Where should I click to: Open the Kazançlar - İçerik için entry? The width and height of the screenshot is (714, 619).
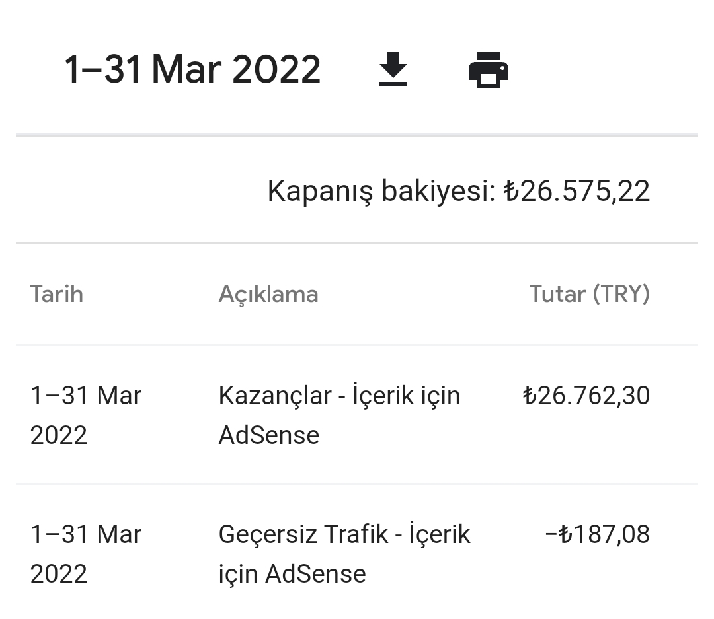339,396
